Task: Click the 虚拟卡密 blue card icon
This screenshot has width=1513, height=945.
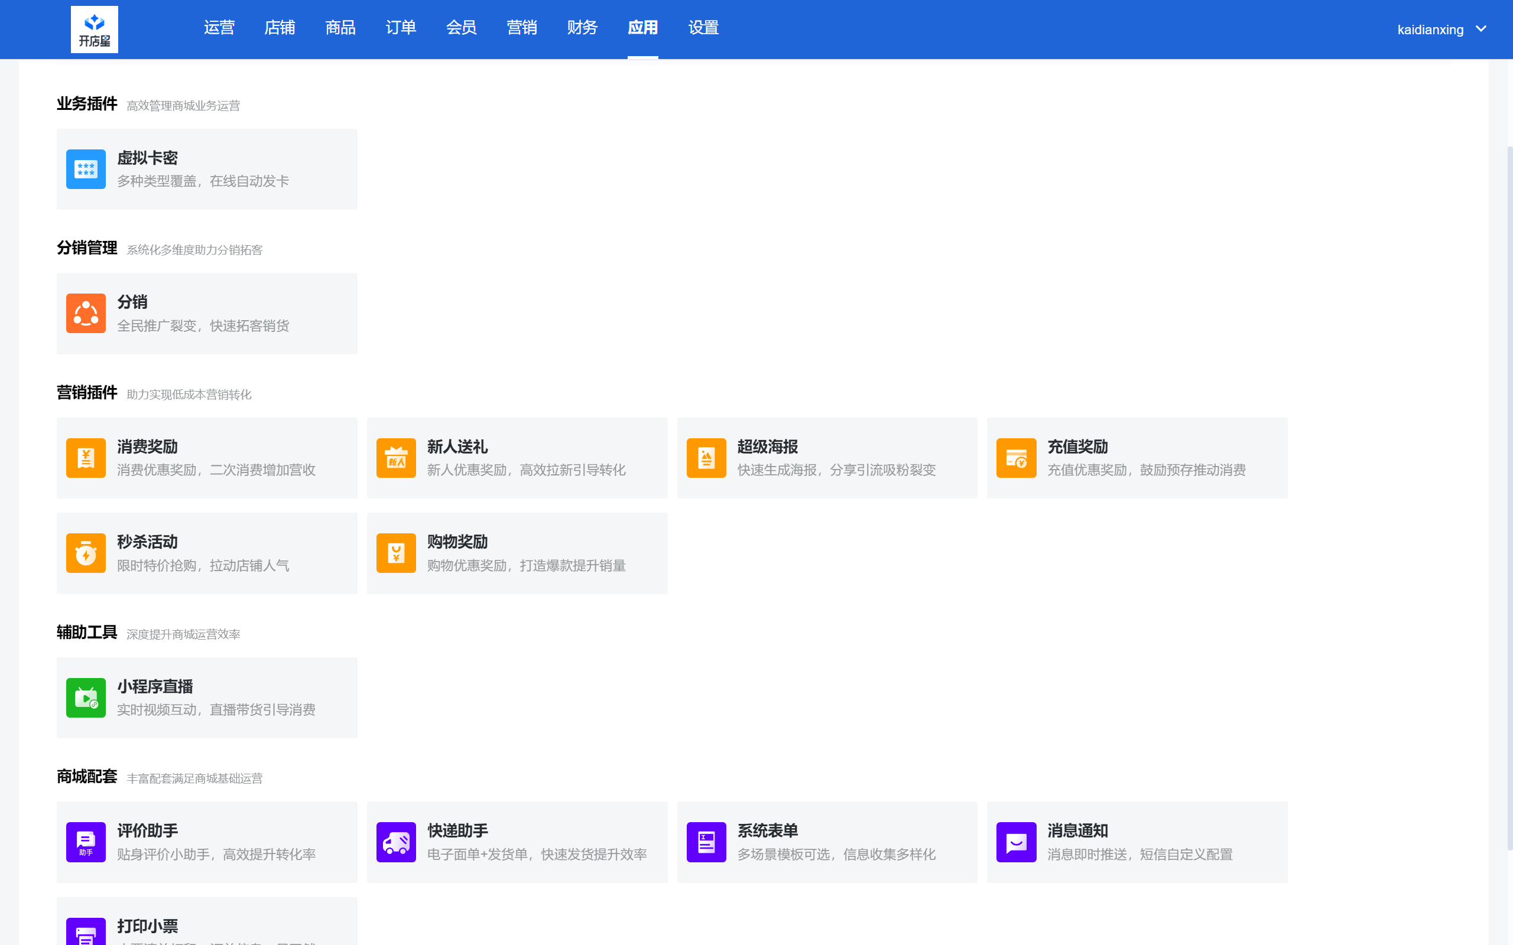Action: tap(86, 170)
